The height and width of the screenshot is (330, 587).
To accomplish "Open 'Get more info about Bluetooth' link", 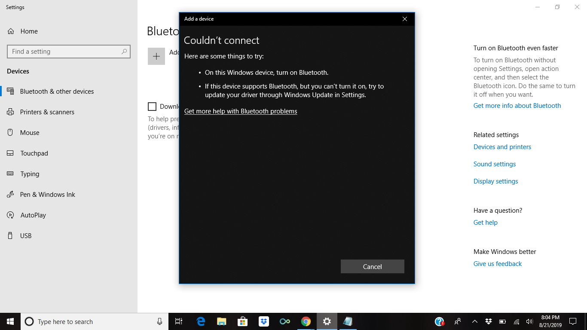I will point(517,106).
